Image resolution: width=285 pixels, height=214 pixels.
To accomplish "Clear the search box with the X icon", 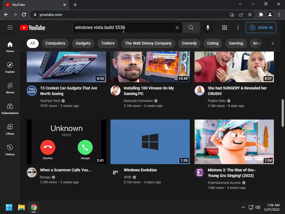I will coord(177,28).
